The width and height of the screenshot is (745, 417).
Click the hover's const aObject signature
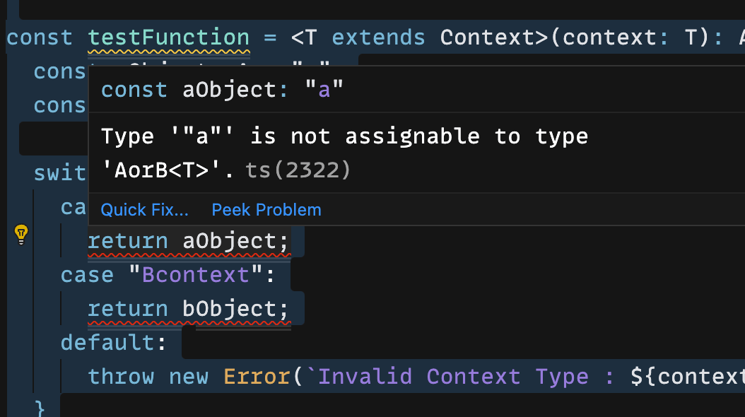tap(222, 90)
